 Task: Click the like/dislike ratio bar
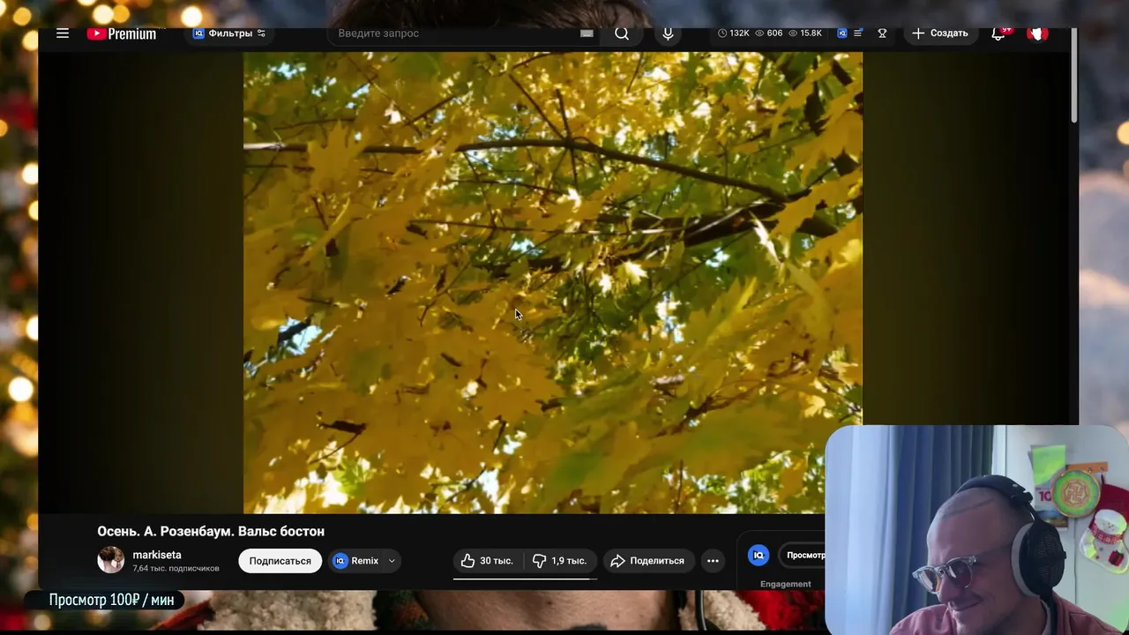click(x=526, y=579)
